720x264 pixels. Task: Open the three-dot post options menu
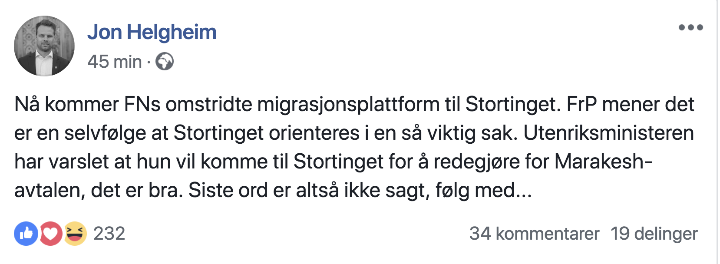tap(690, 27)
